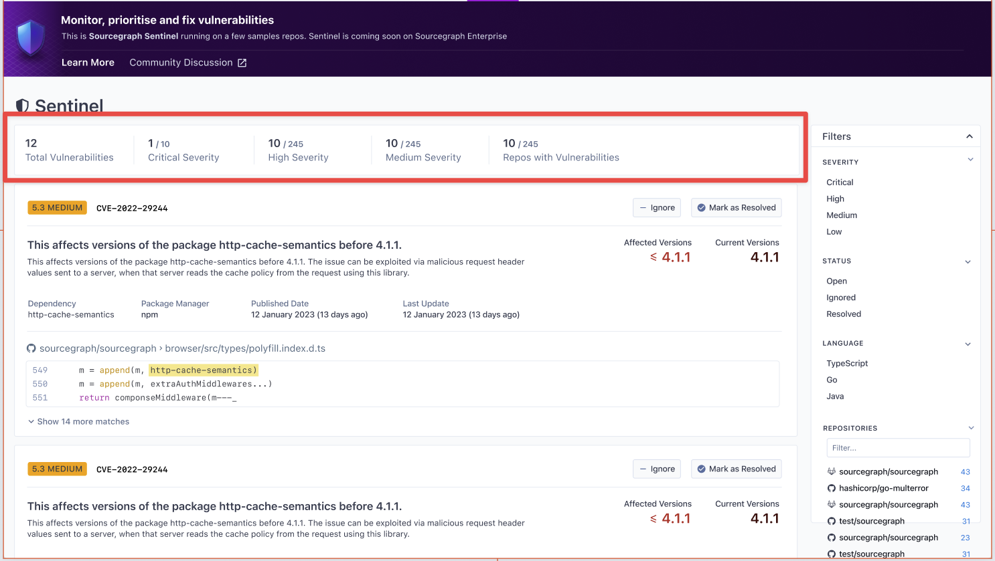Image resolution: width=995 pixels, height=561 pixels.
Task: Click the shield icon next to the Sentinel heading
Action: (22, 106)
